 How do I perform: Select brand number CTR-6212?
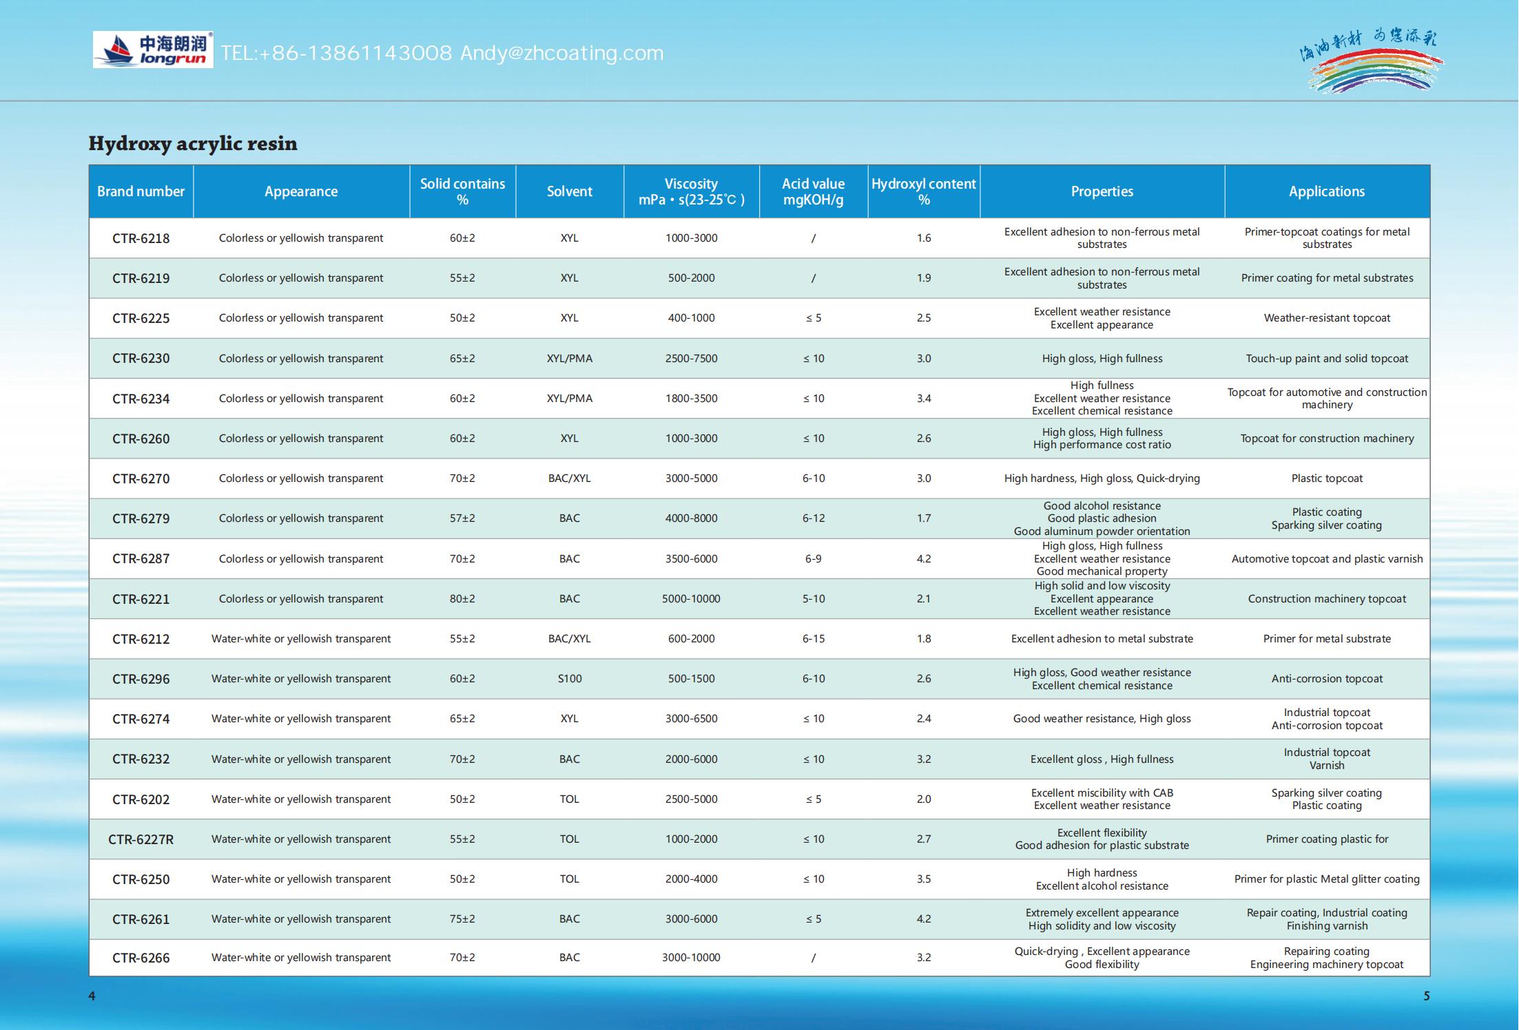141,639
